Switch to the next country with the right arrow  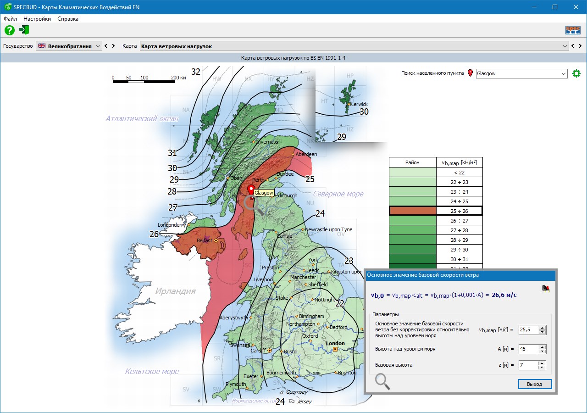(113, 46)
